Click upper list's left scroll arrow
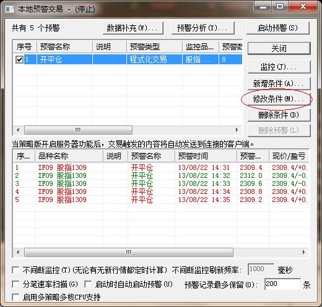Image resolution: width=322 pixels, height=307 pixels. 18,130
